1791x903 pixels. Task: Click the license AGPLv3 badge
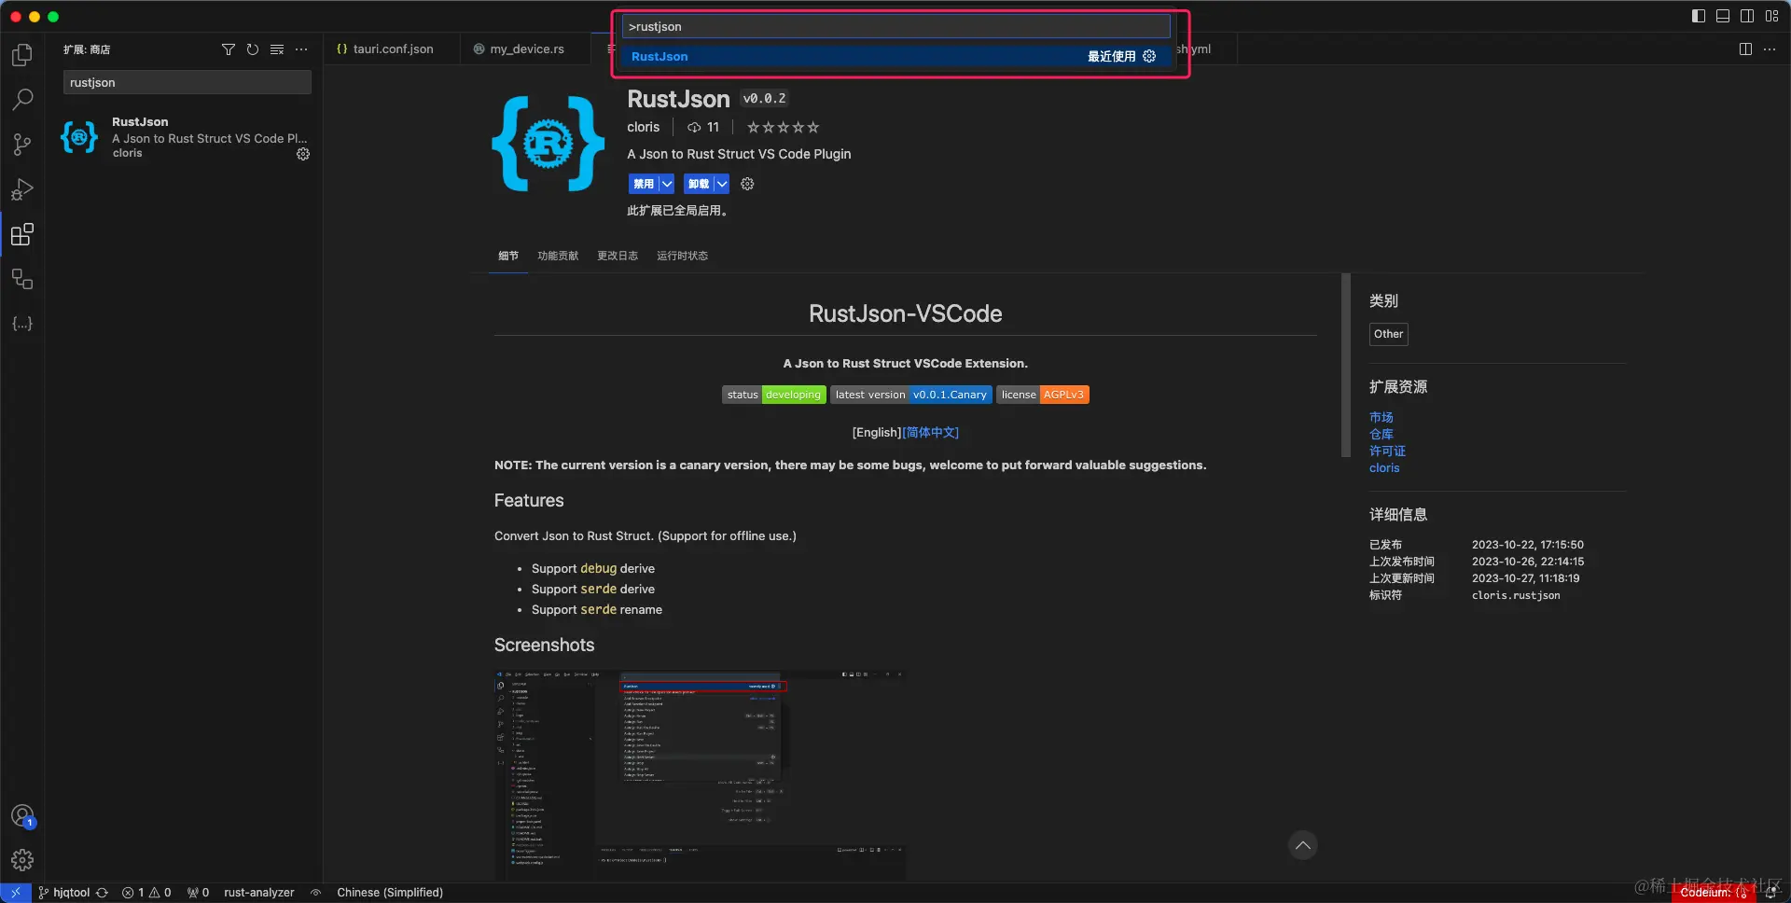tap(1043, 395)
